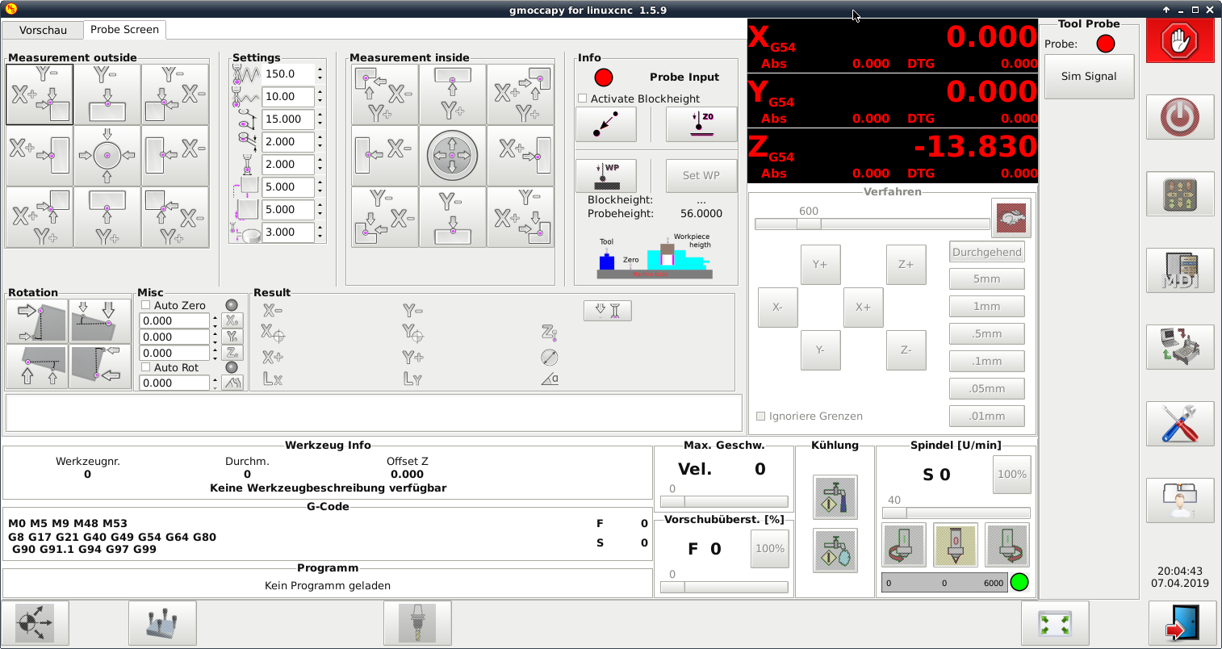1222x649 pixels.
Task: Click the exit application door icon
Action: [x=1182, y=623]
